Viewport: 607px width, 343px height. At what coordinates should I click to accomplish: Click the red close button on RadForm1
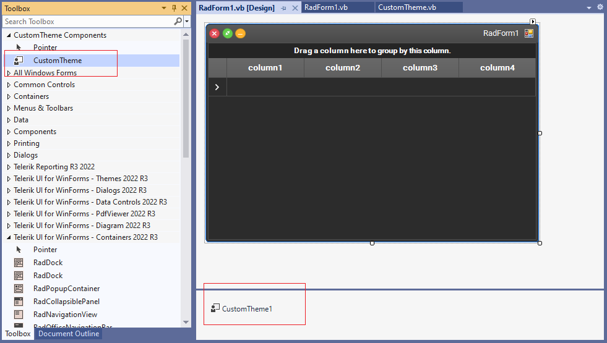click(215, 33)
